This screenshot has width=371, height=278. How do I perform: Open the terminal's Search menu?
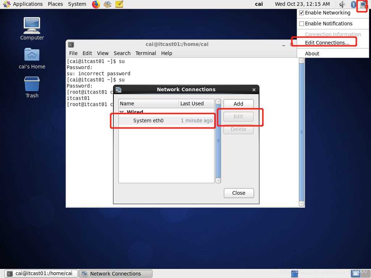(x=122, y=53)
